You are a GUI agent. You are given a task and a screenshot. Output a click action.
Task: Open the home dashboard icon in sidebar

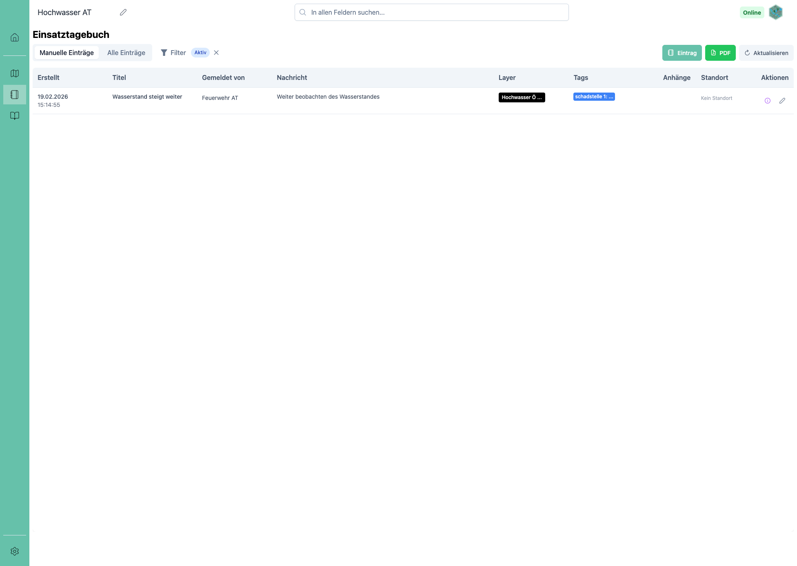point(15,38)
